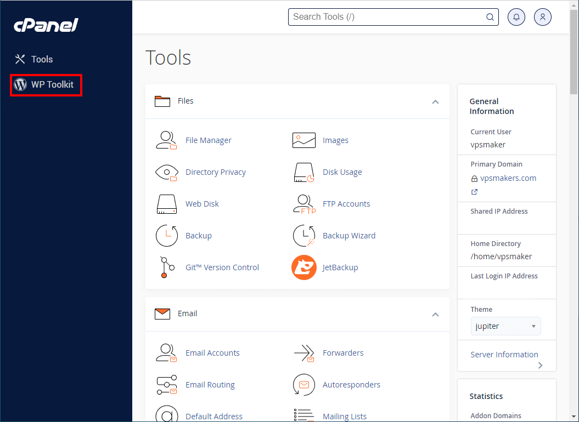The height and width of the screenshot is (422, 579).
Task: Click the Images tool icon
Action: 304,140
